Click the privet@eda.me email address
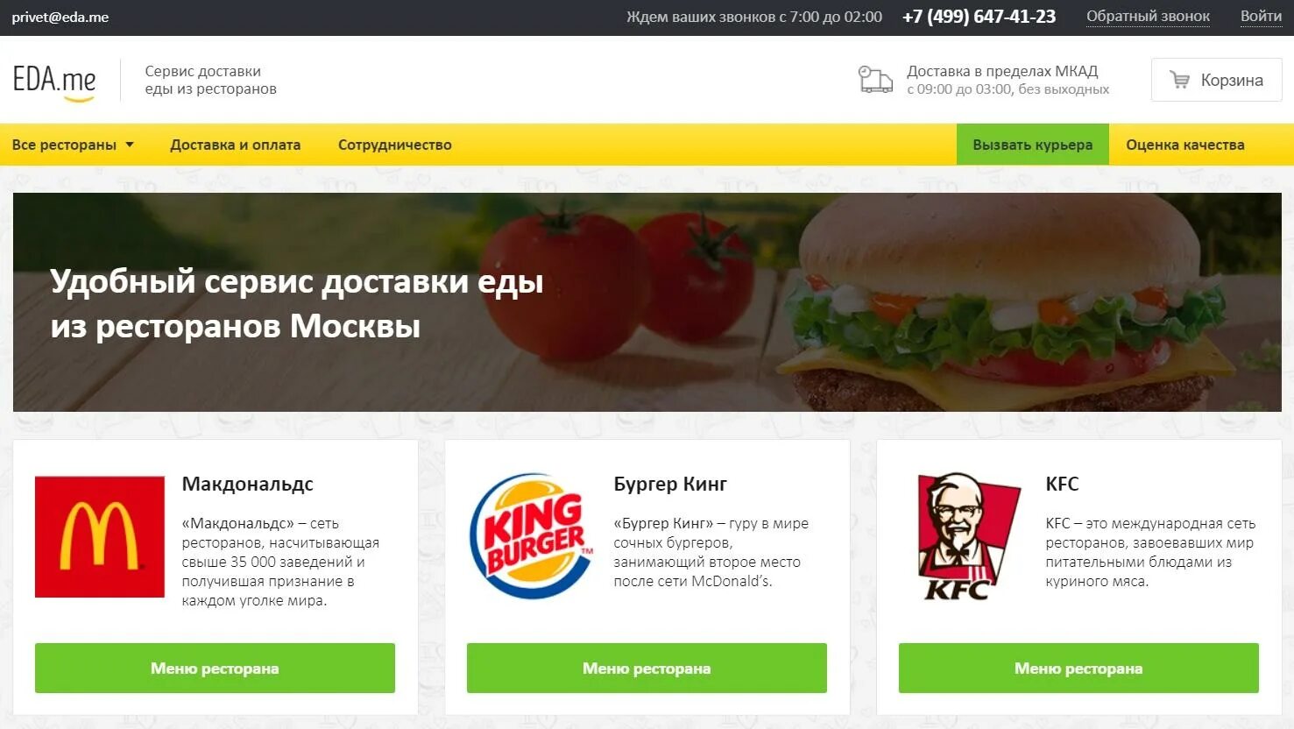 (60, 18)
